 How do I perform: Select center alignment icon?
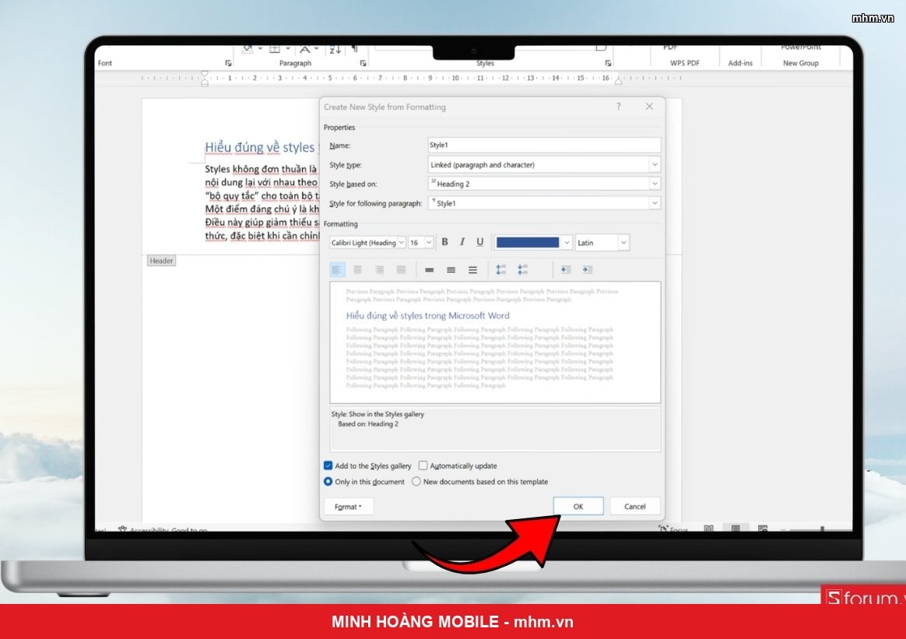pos(358,270)
